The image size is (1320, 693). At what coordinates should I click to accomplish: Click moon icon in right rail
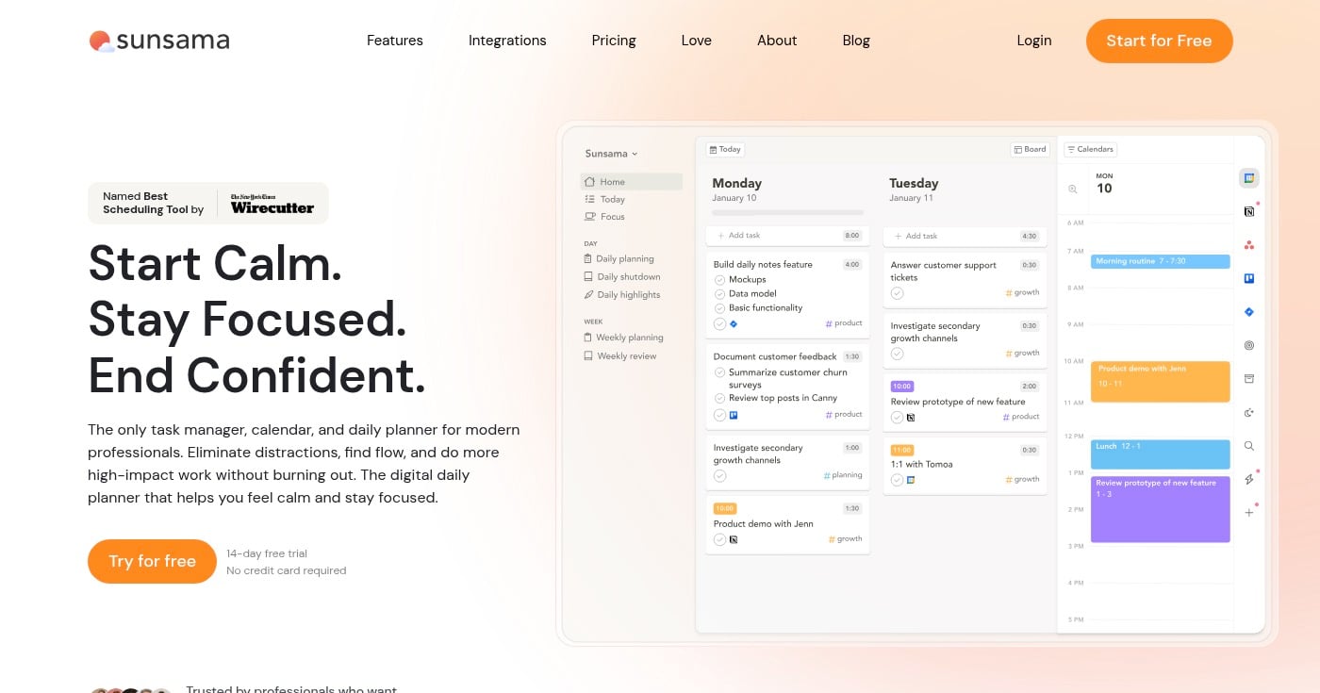point(1248,412)
